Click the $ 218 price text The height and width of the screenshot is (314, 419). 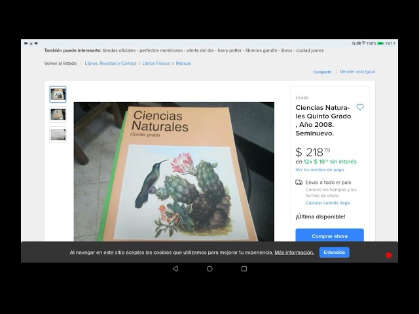tap(313, 152)
